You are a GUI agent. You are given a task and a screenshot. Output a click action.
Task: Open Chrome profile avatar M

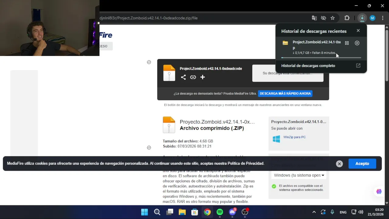point(372,18)
